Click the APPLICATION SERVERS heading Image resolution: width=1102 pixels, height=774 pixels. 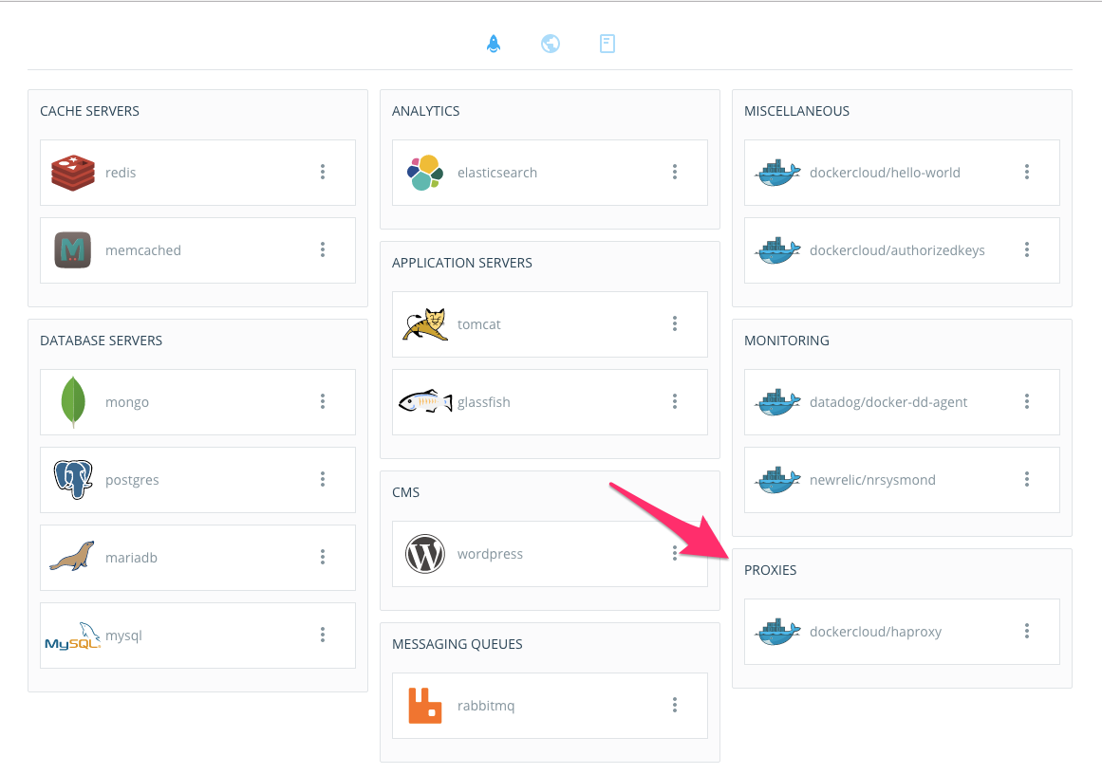461,263
